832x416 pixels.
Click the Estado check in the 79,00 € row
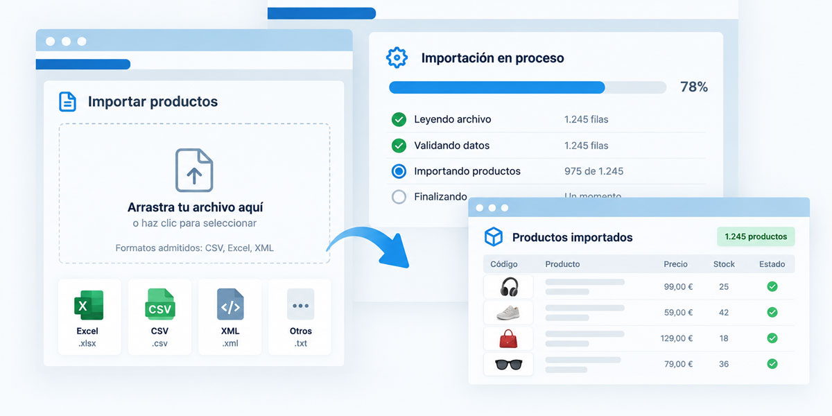tap(772, 364)
